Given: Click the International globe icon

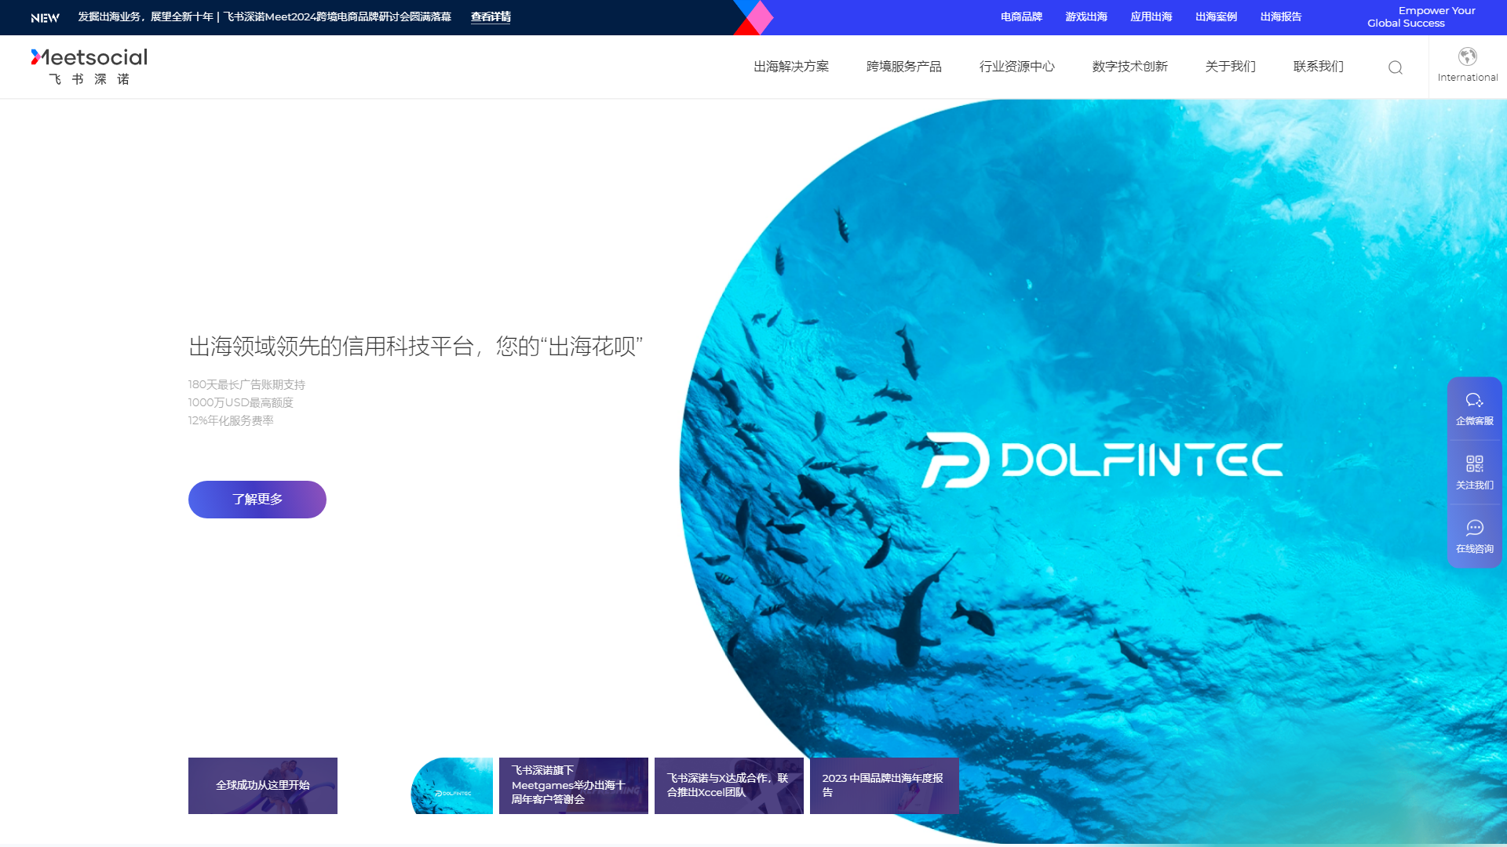Looking at the screenshot, I should tap(1467, 56).
